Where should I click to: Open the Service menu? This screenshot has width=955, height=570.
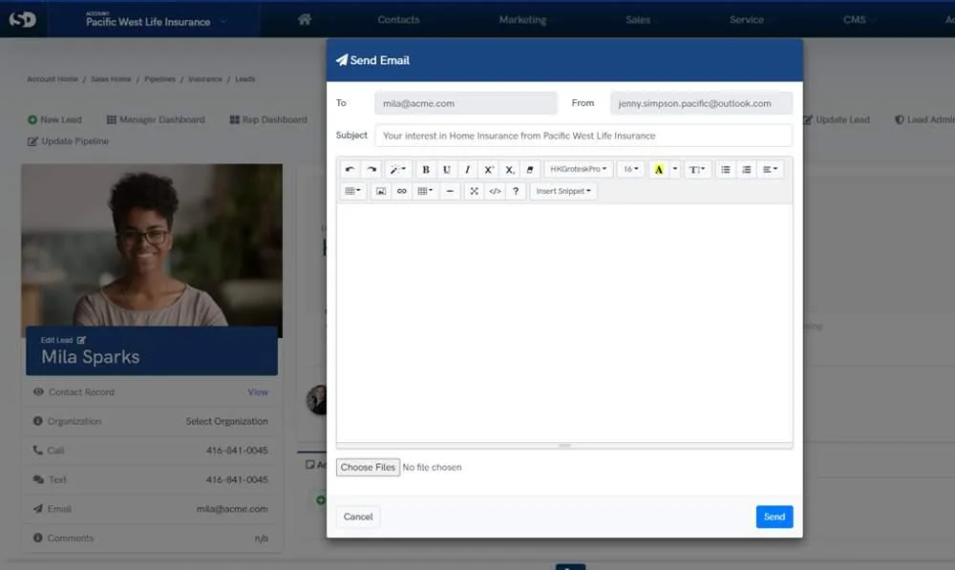[747, 19]
